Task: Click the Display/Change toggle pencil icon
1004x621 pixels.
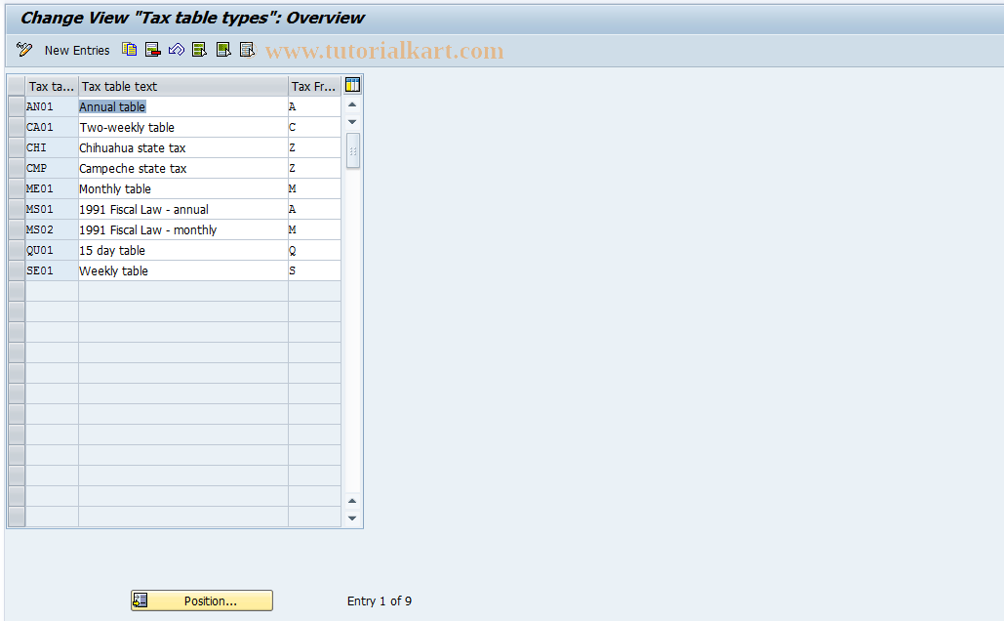Action: tap(24, 50)
